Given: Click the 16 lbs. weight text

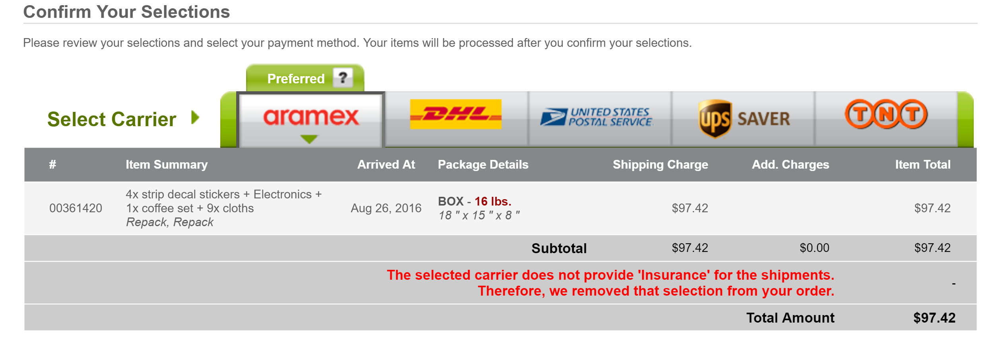Looking at the screenshot, I should [x=493, y=201].
